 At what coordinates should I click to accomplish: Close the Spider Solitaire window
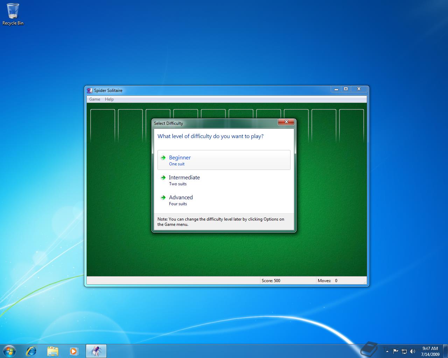(x=359, y=89)
